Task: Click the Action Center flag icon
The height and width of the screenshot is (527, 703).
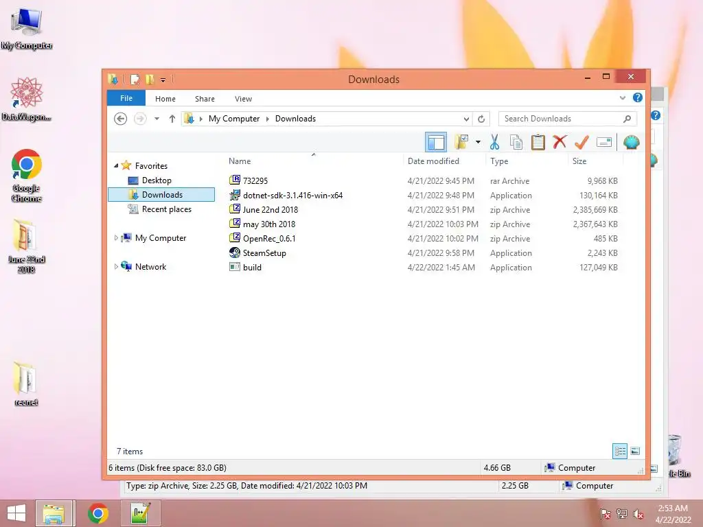Action: [606, 514]
